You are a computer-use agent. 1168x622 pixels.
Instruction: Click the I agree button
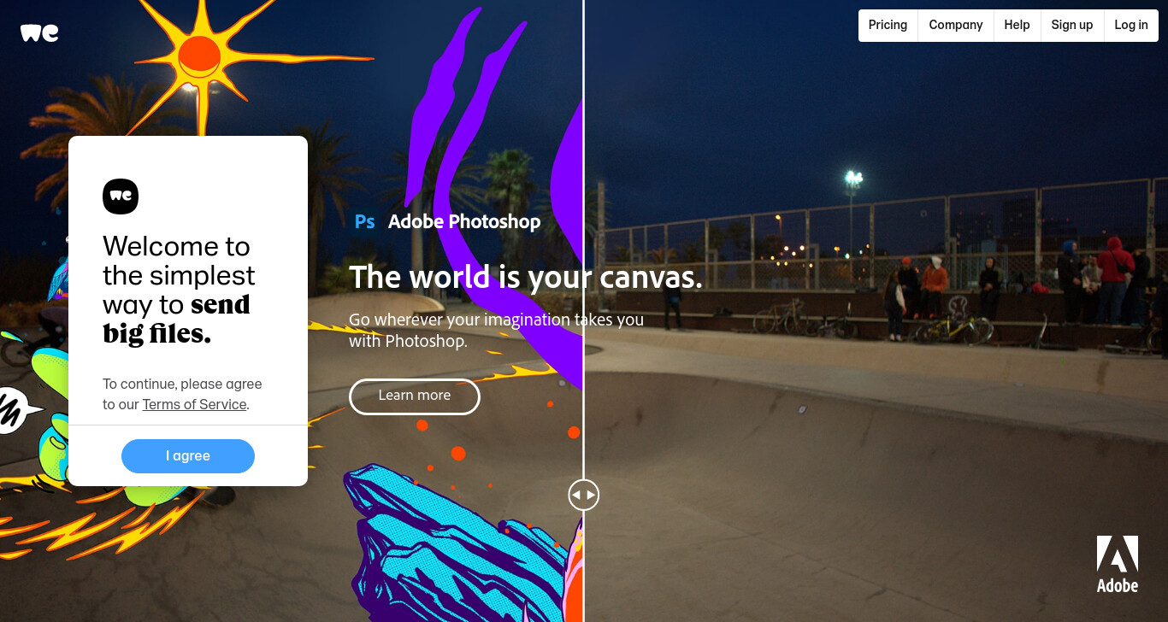coord(188,456)
